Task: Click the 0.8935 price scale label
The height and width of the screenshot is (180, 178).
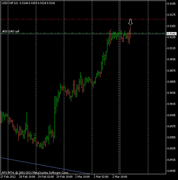Action: click(x=172, y=149)
